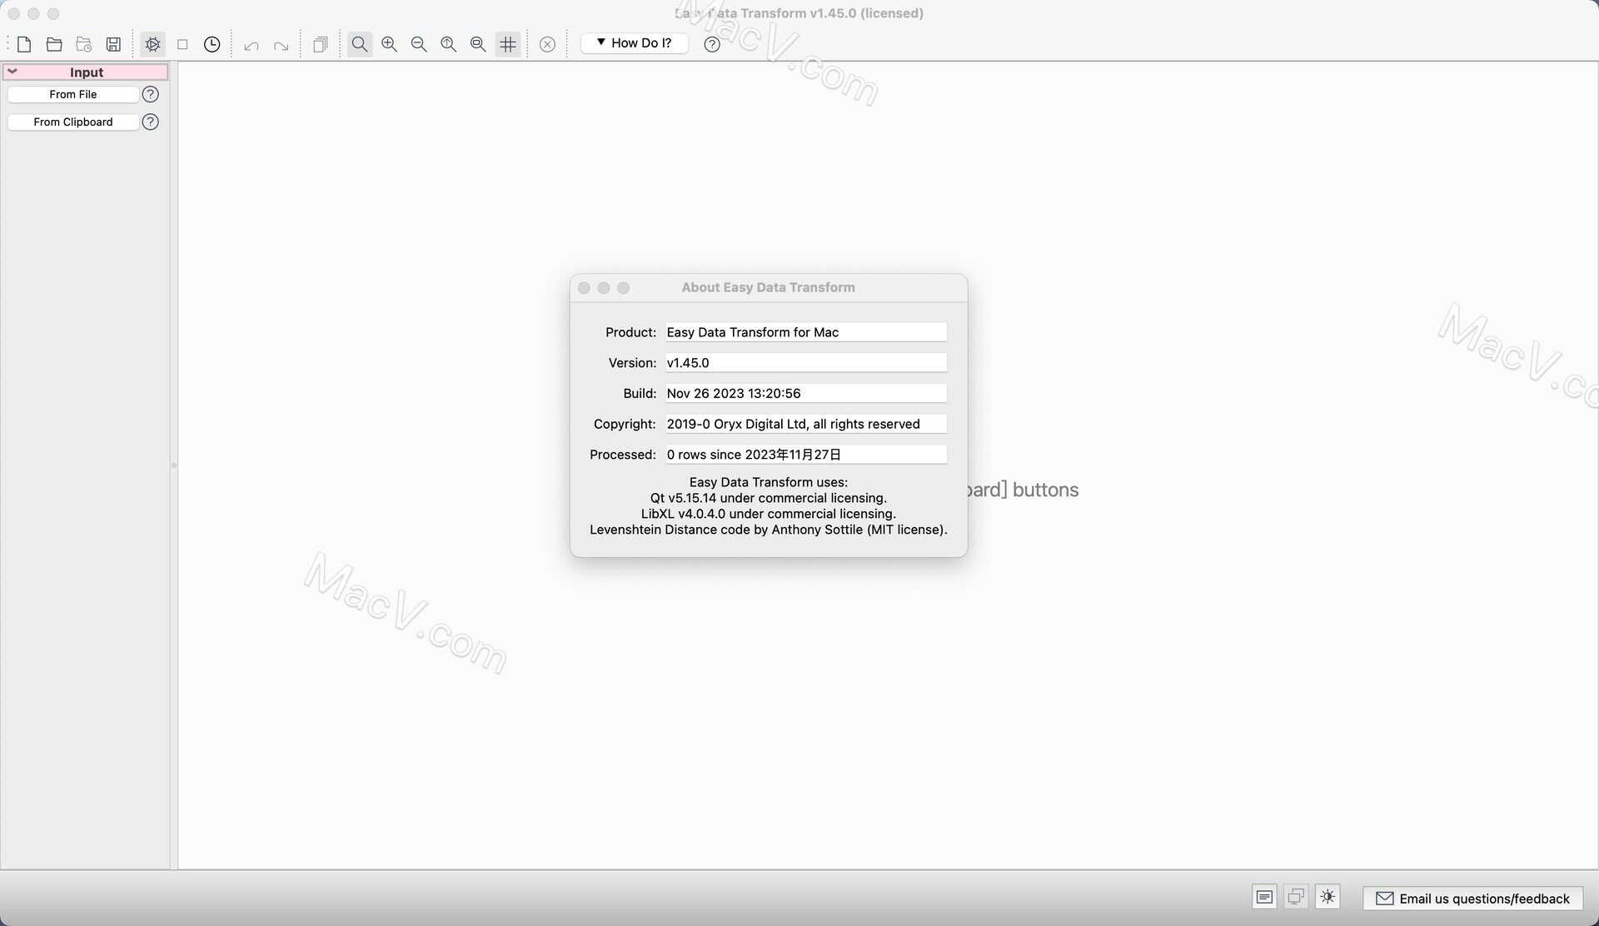Zoom in with the plus magnifier
This screenshot has width=1599, height=926.
tap(389, 44)
